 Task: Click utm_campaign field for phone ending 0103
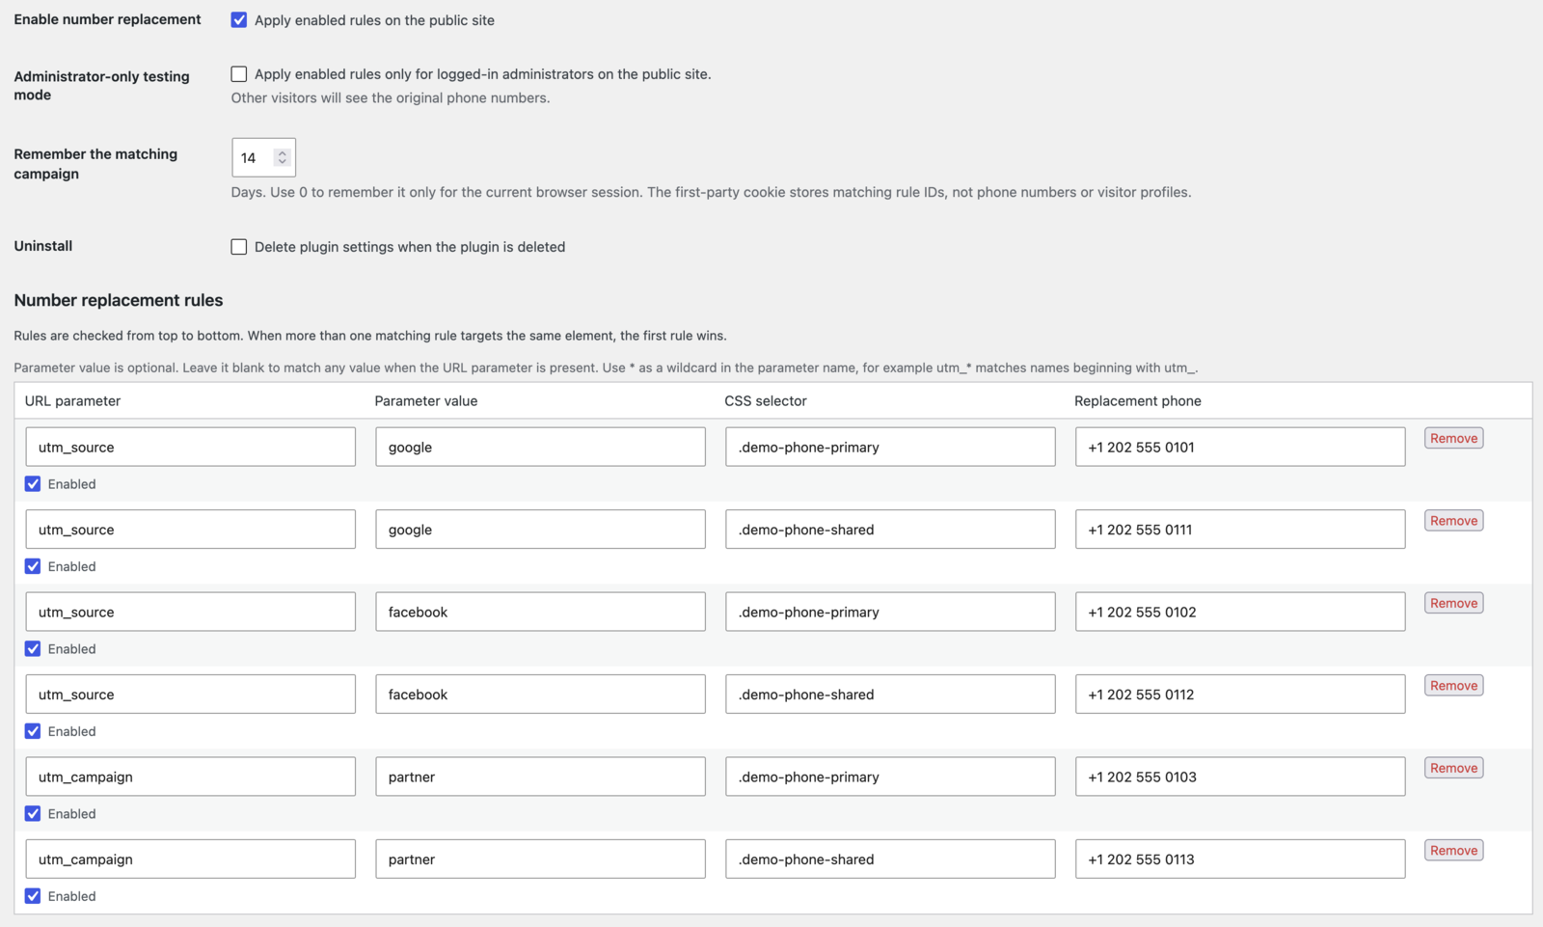[190, 777]
